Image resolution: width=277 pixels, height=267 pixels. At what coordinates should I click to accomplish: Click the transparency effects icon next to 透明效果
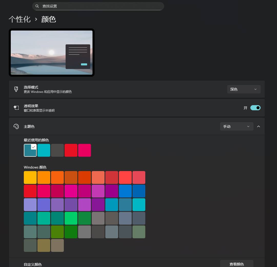pyautogui.click(x=16, y=107)
